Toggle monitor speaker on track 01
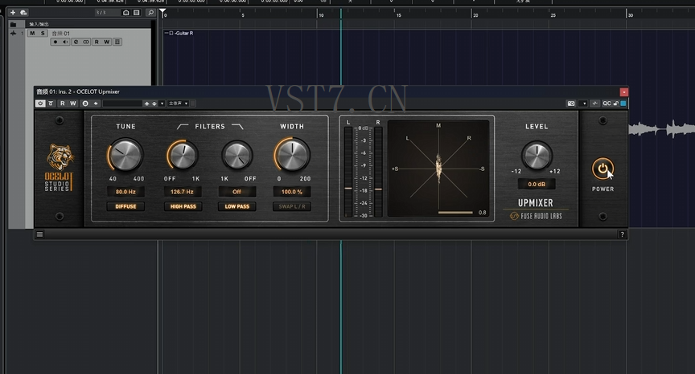This screenshot has width=695, height=374. pyautogui.click(x=66, y=42)
